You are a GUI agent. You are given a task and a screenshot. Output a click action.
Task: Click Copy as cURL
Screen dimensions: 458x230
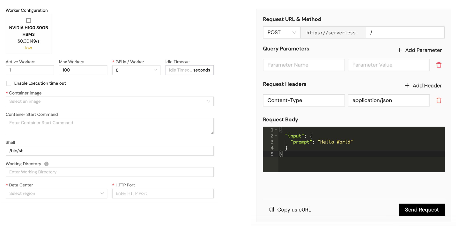(x=290, y=210)
